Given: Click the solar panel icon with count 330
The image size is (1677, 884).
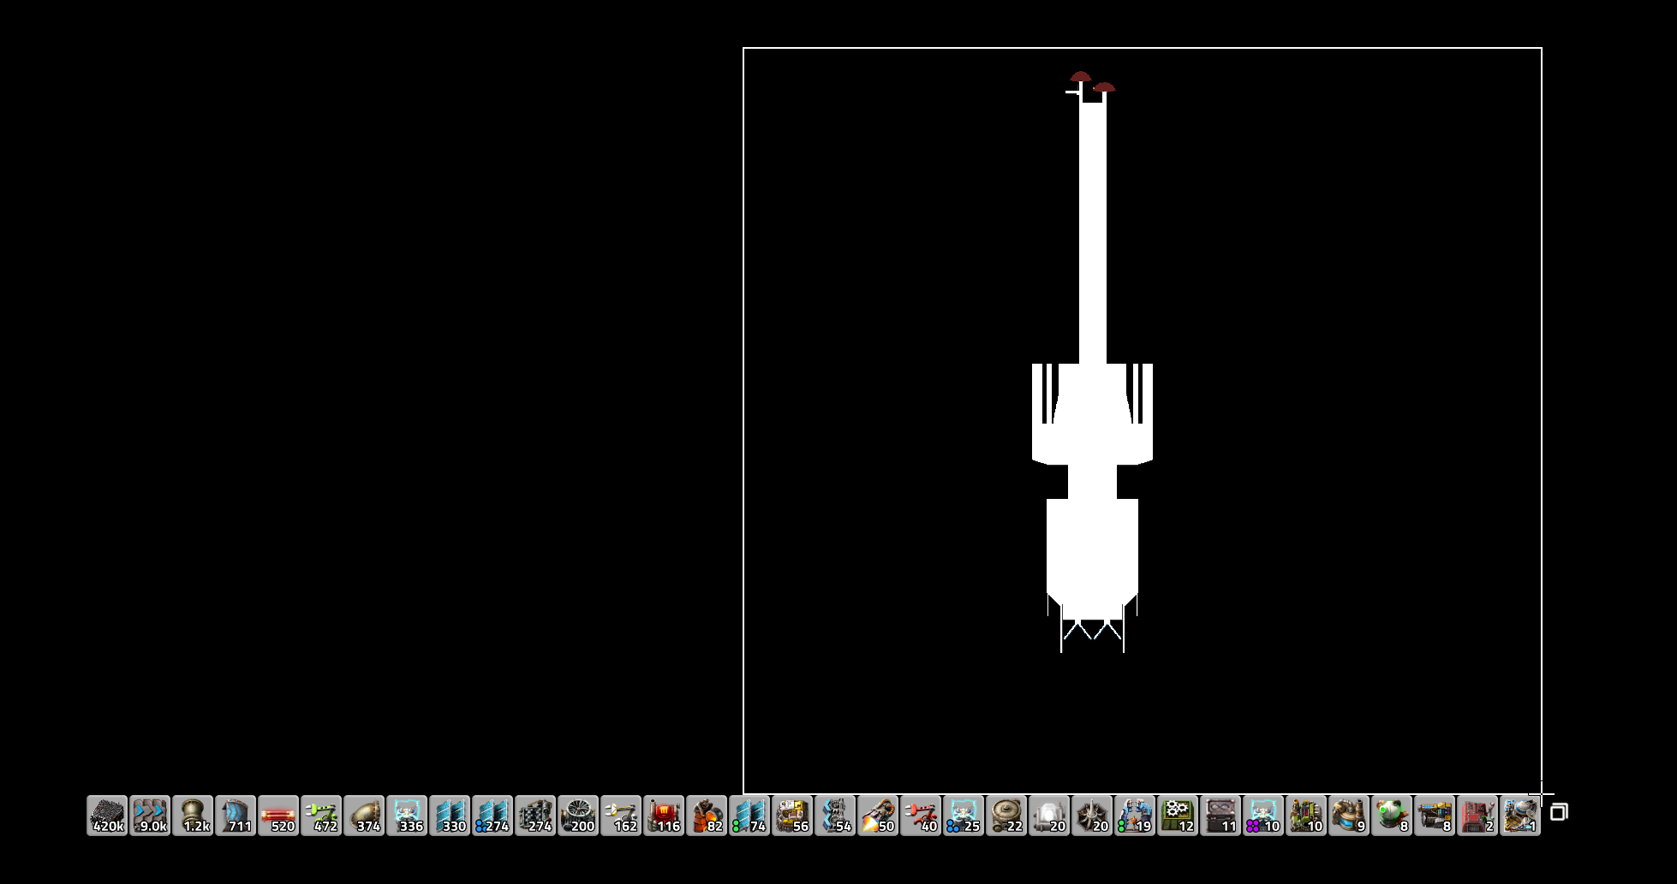Looking at the screenshot, I should tap(450, 816).
